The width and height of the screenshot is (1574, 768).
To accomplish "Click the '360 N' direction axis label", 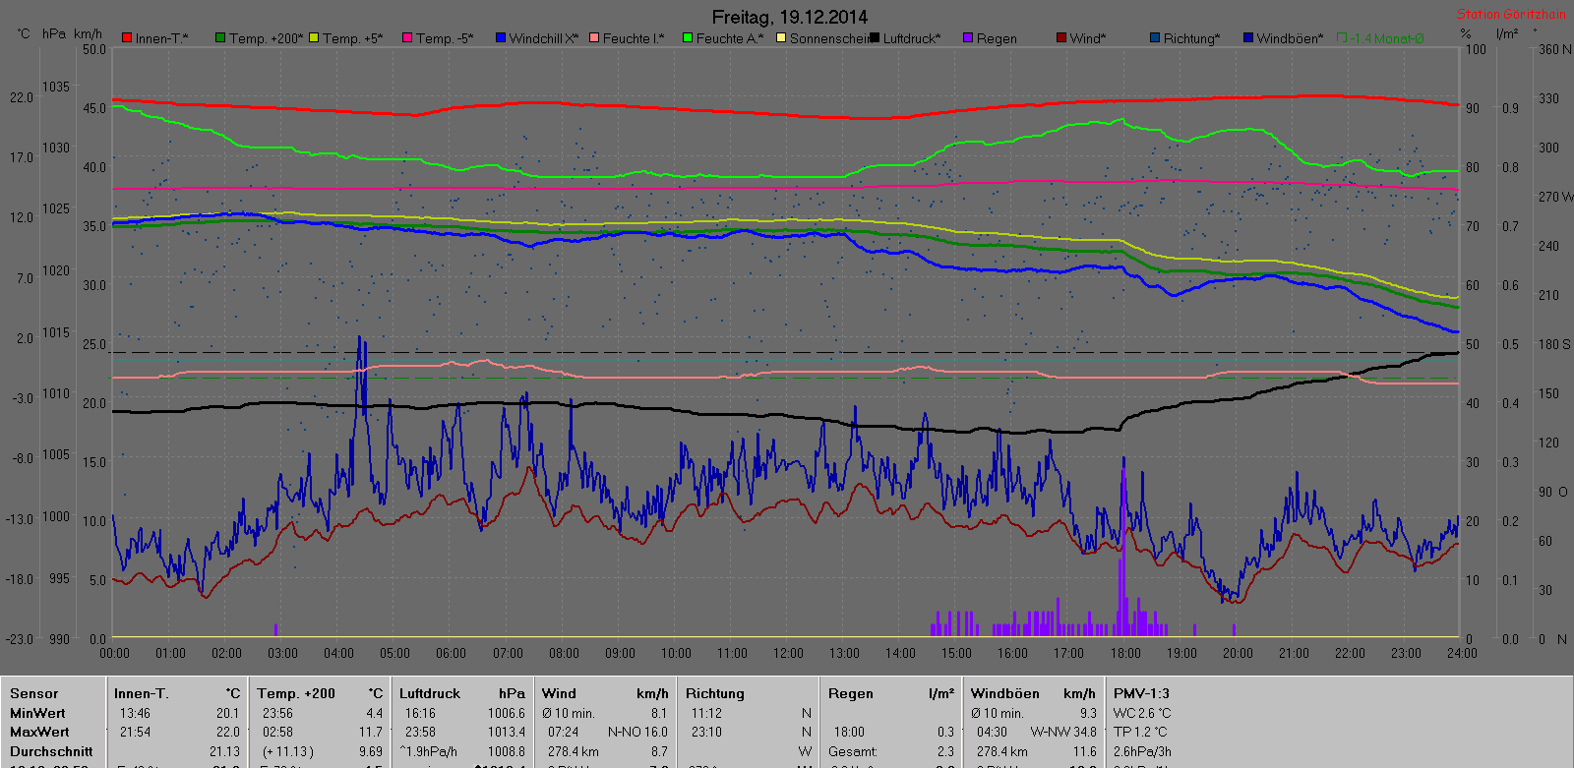I will [x=1554, y=49].
